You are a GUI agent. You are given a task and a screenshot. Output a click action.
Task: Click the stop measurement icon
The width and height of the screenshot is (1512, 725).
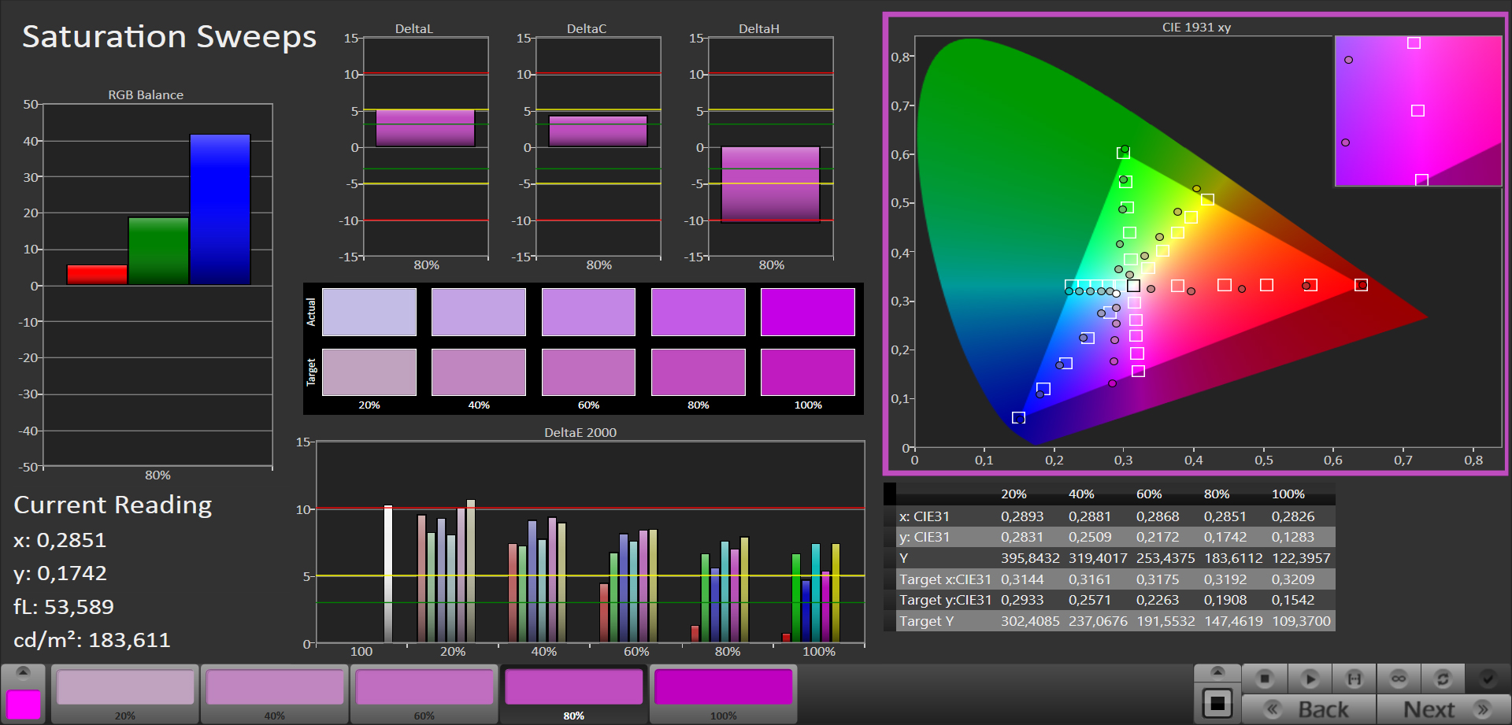tap(1265, 678)
